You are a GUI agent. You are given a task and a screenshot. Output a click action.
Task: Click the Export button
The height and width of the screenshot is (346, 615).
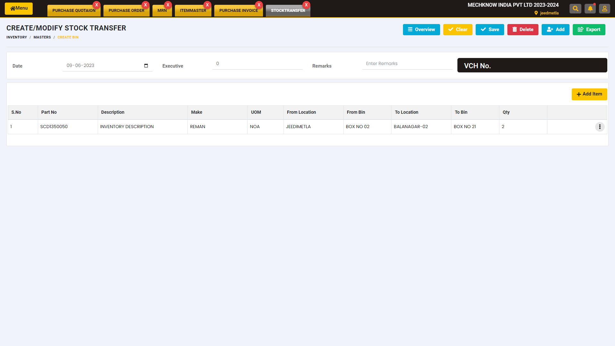coord(589,29)
